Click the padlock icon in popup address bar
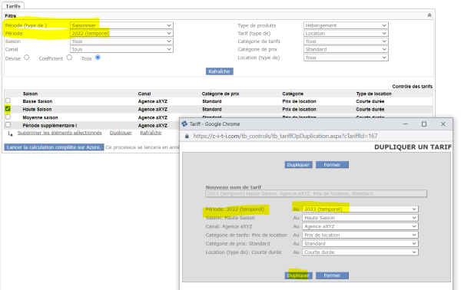Screen dimensions: 461x290 coord(187,137)
